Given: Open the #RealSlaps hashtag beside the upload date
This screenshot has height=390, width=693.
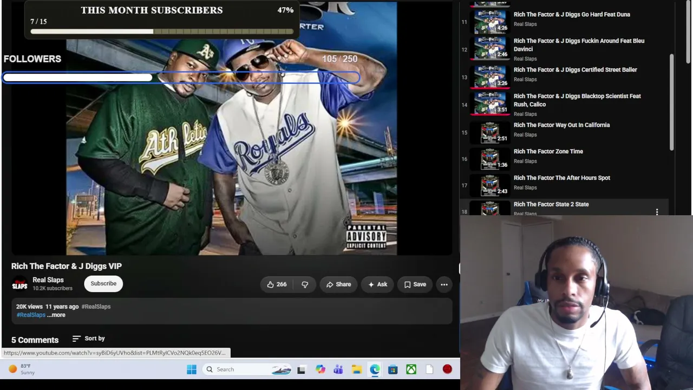Looking at the screenshot, I should pyautogui.click(x=96, y=307).
